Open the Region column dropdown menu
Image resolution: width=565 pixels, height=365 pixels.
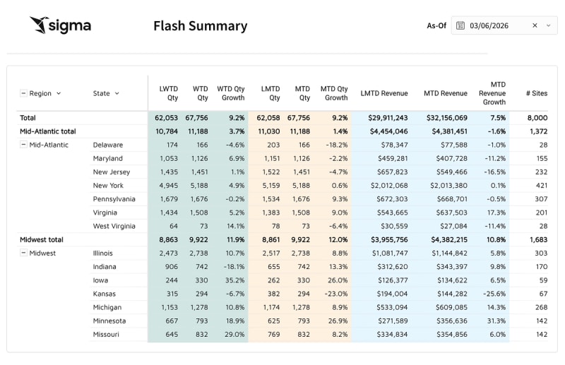coord(59,93)
